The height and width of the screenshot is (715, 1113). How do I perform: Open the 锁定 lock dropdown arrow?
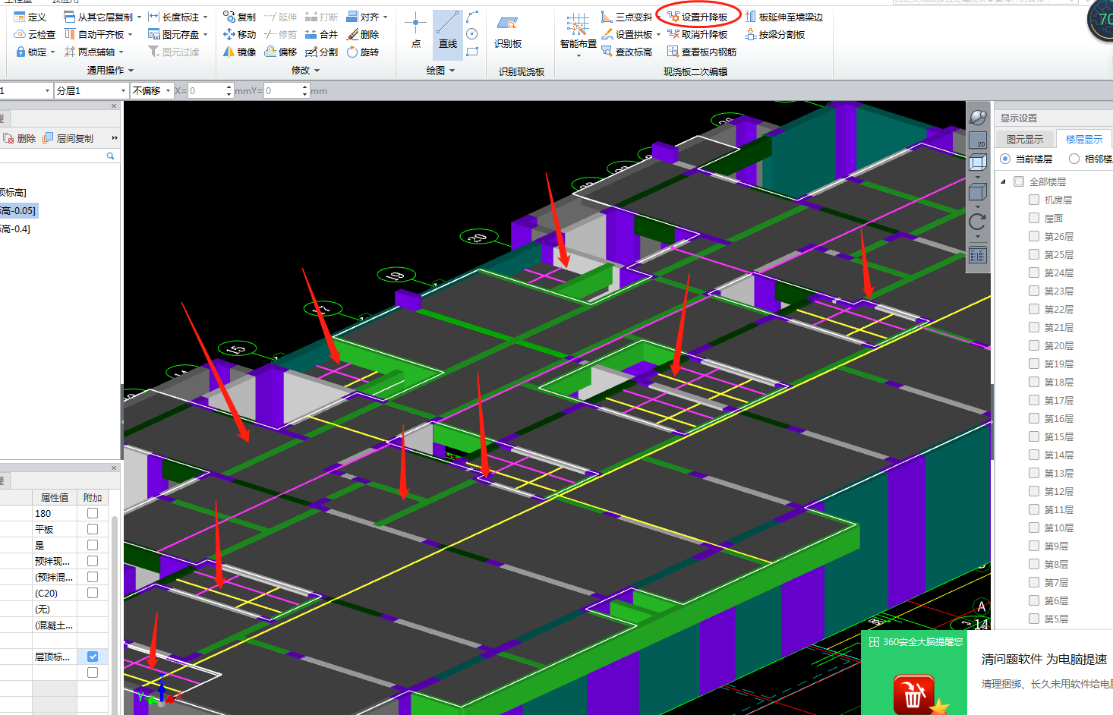tap(53, 52)
